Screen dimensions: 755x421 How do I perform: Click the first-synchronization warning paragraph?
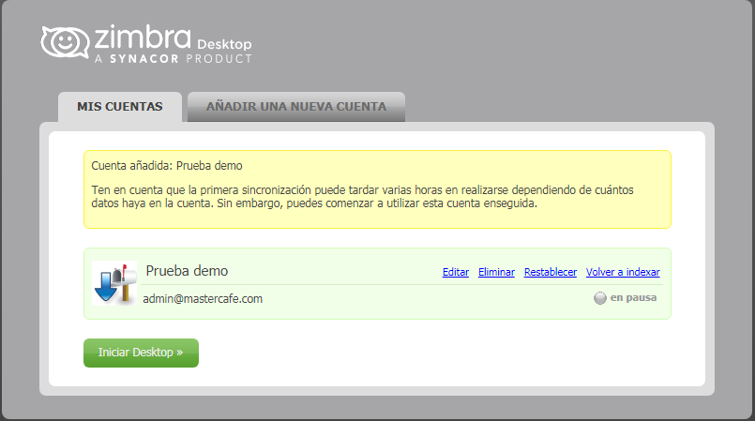[362, 197]
